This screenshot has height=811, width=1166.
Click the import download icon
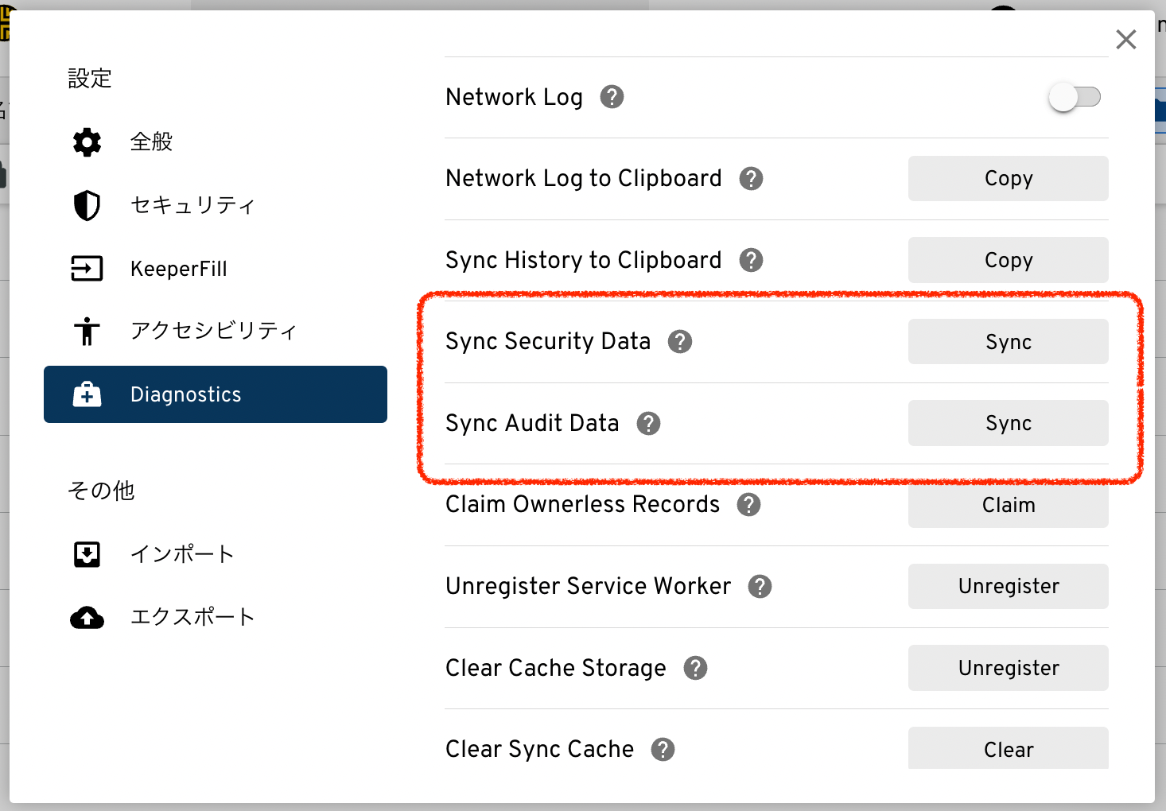click(87, 554)
